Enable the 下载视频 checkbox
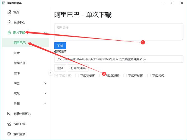 click(149, 76)
